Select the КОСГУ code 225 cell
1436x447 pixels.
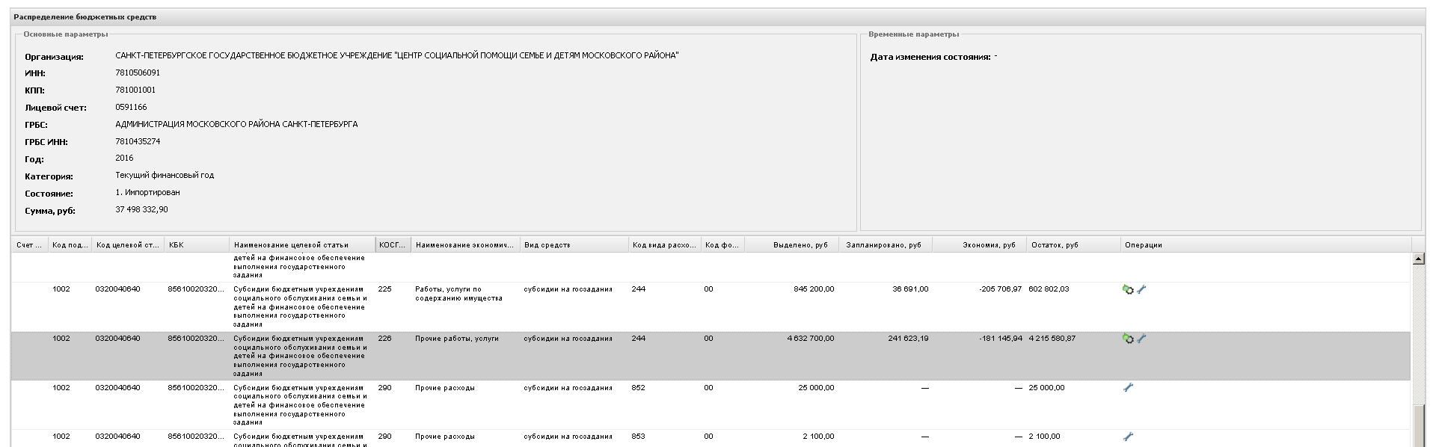[384, 289]
